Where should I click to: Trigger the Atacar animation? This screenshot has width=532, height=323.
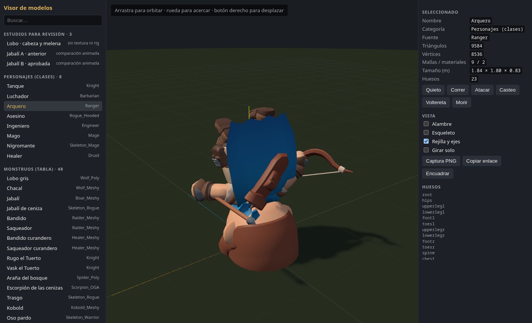(x=482, y=90)
